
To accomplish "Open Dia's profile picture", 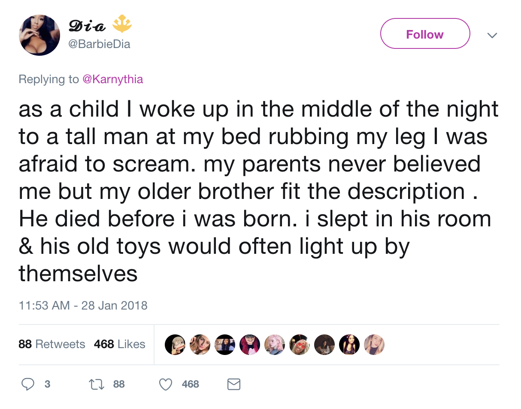I will click(x=39, y=36).
